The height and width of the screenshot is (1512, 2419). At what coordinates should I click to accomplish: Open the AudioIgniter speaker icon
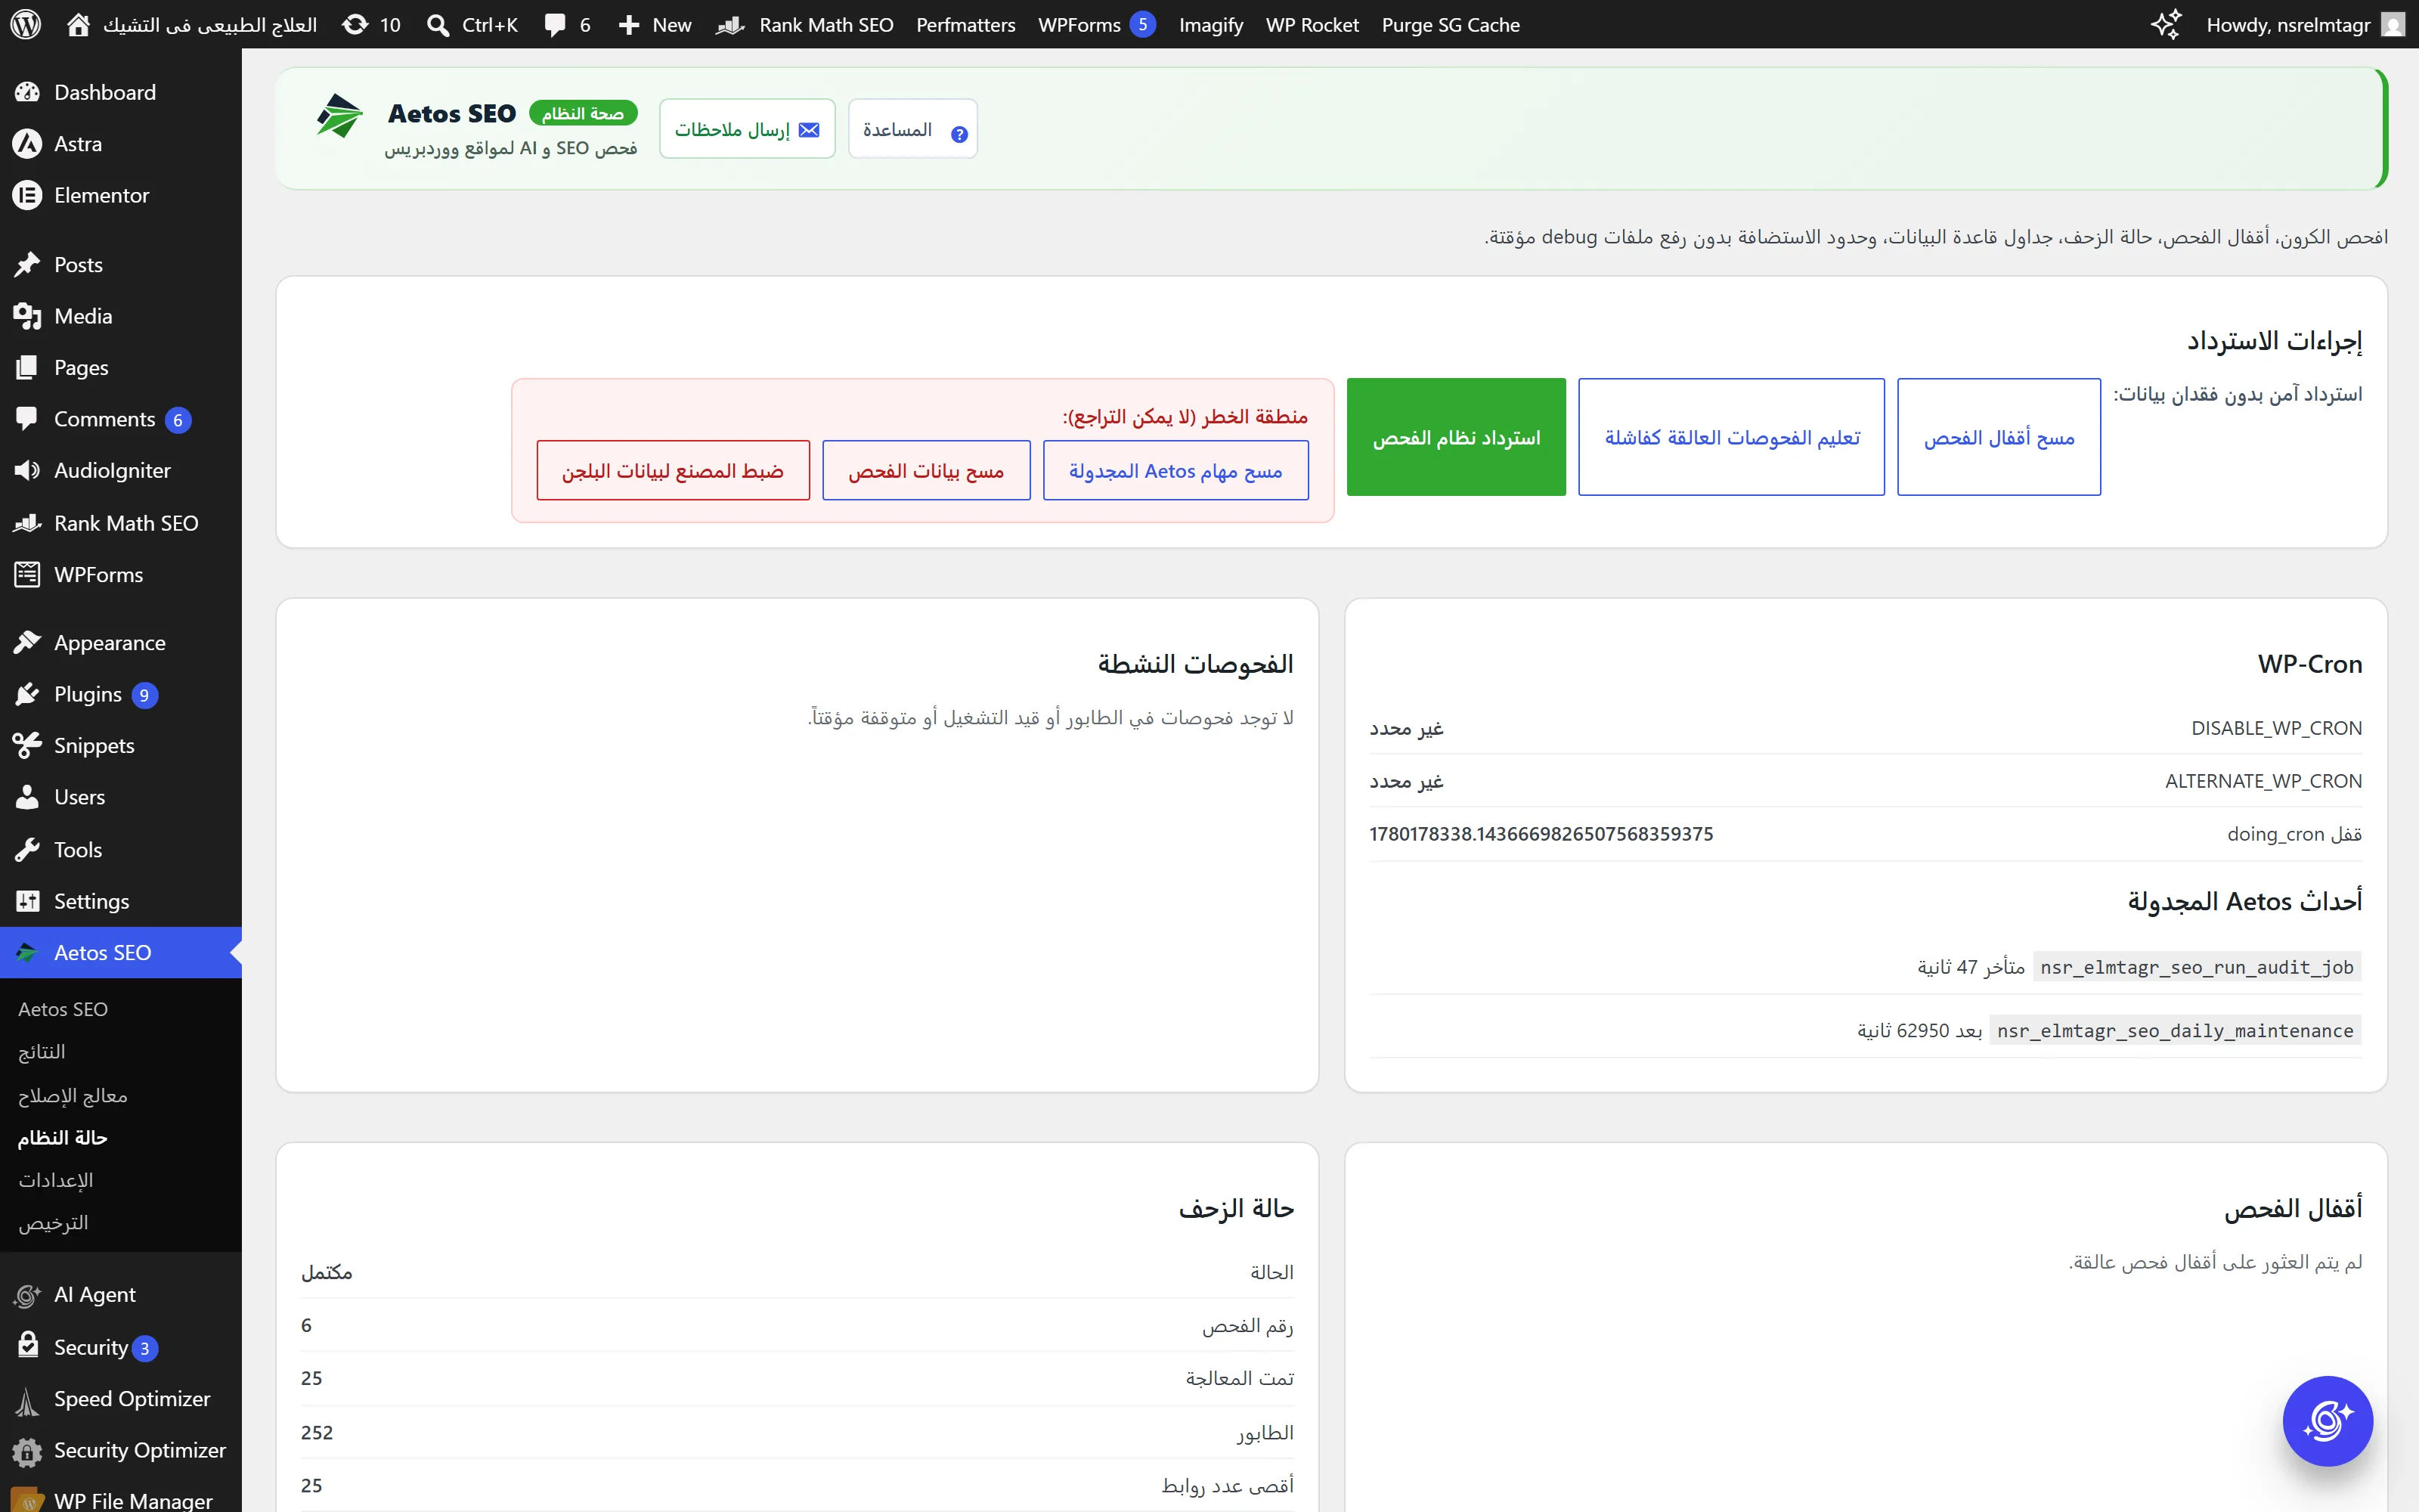(27, 470)
